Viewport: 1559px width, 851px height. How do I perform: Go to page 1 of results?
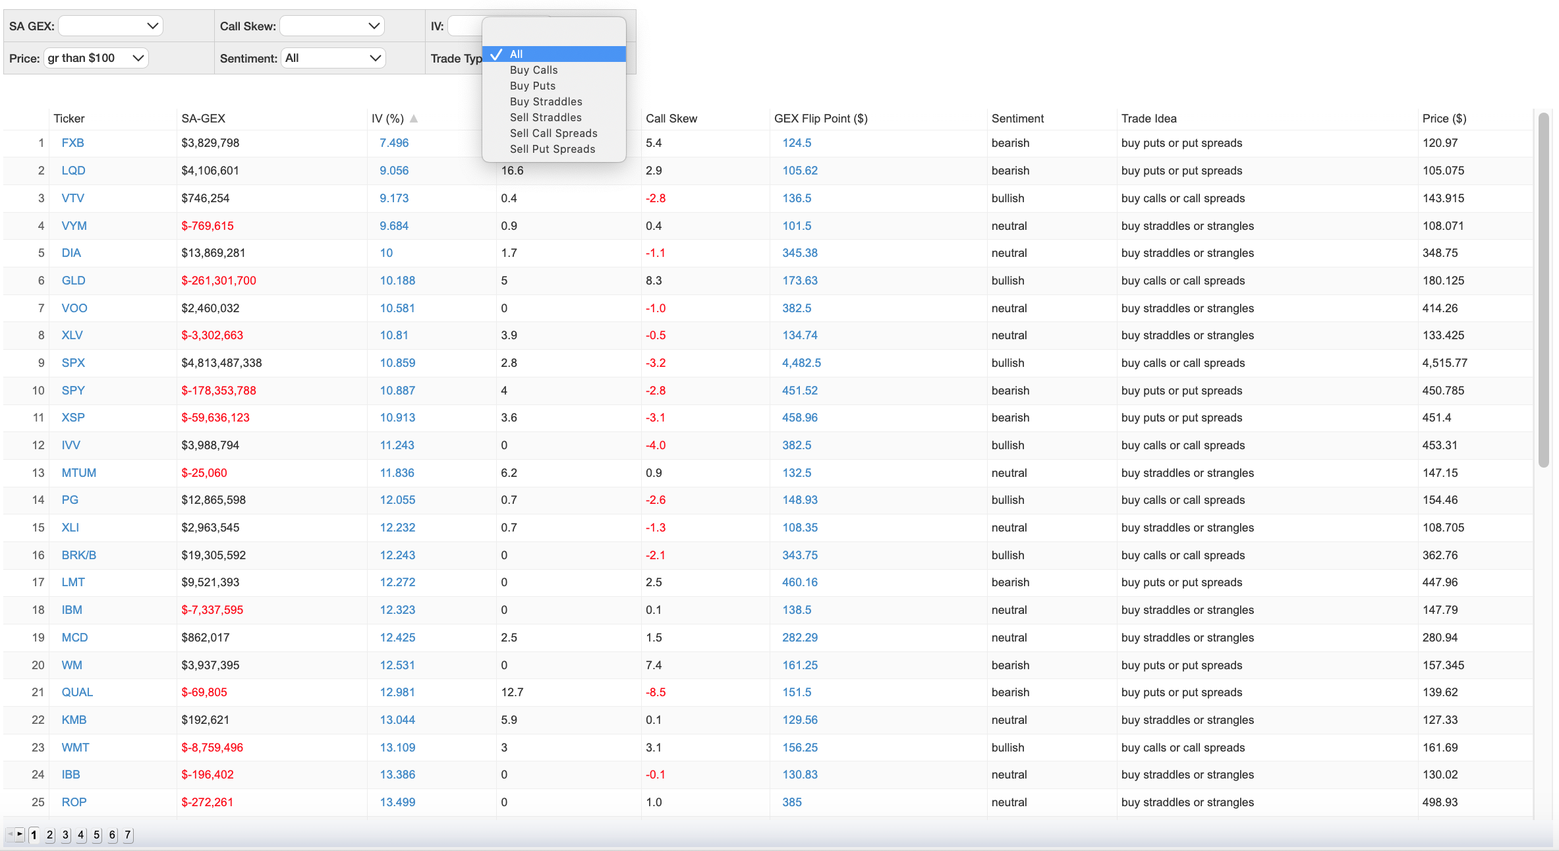click(34, 835)
